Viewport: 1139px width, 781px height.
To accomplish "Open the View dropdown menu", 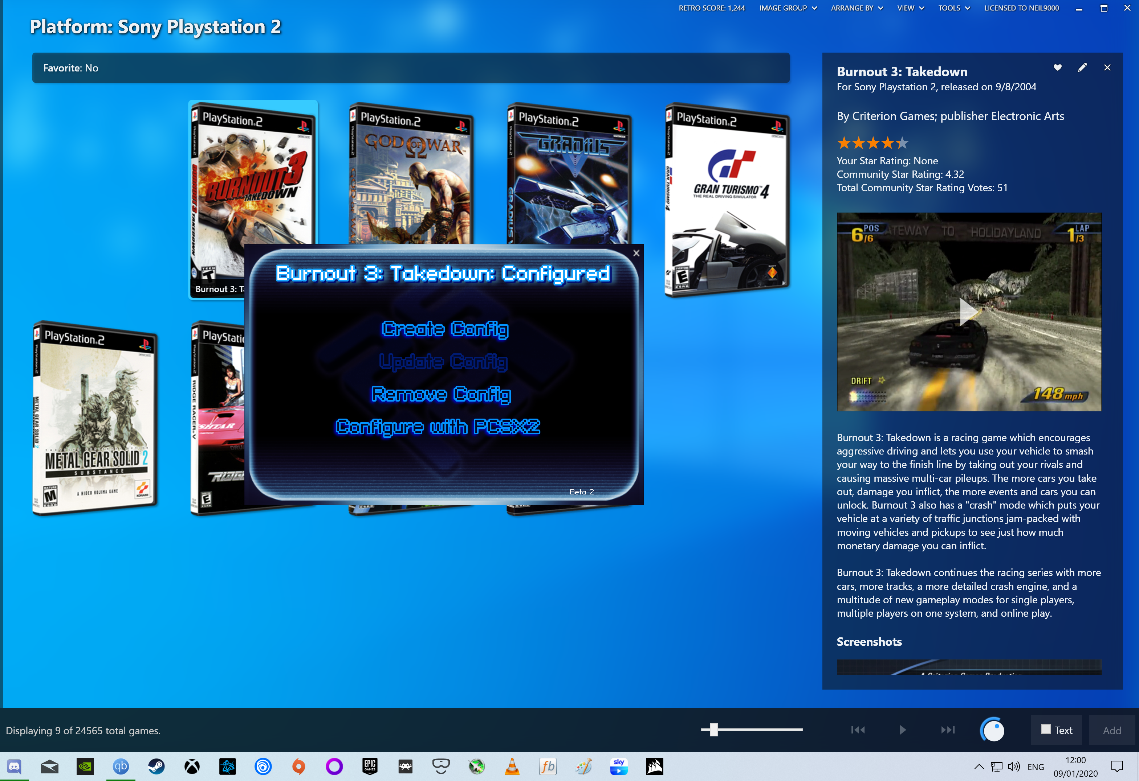I will (910, 8).
